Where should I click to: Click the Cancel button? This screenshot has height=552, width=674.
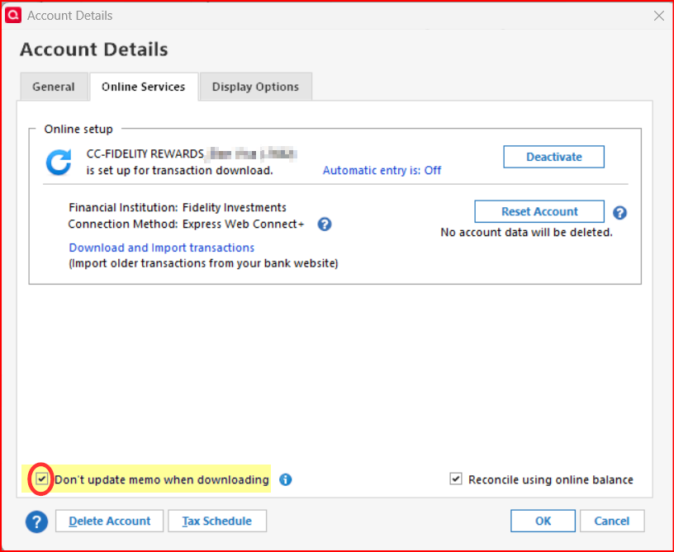tap(612, 521)
